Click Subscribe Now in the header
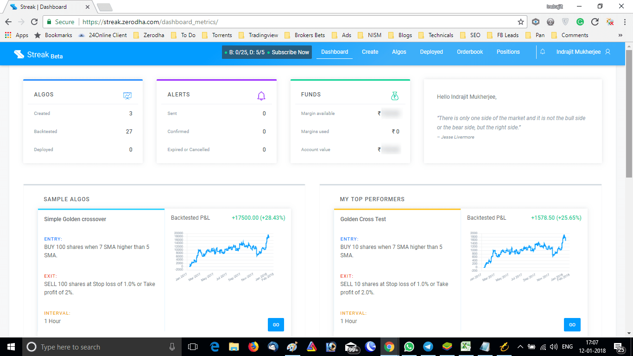 click(290, 52)
